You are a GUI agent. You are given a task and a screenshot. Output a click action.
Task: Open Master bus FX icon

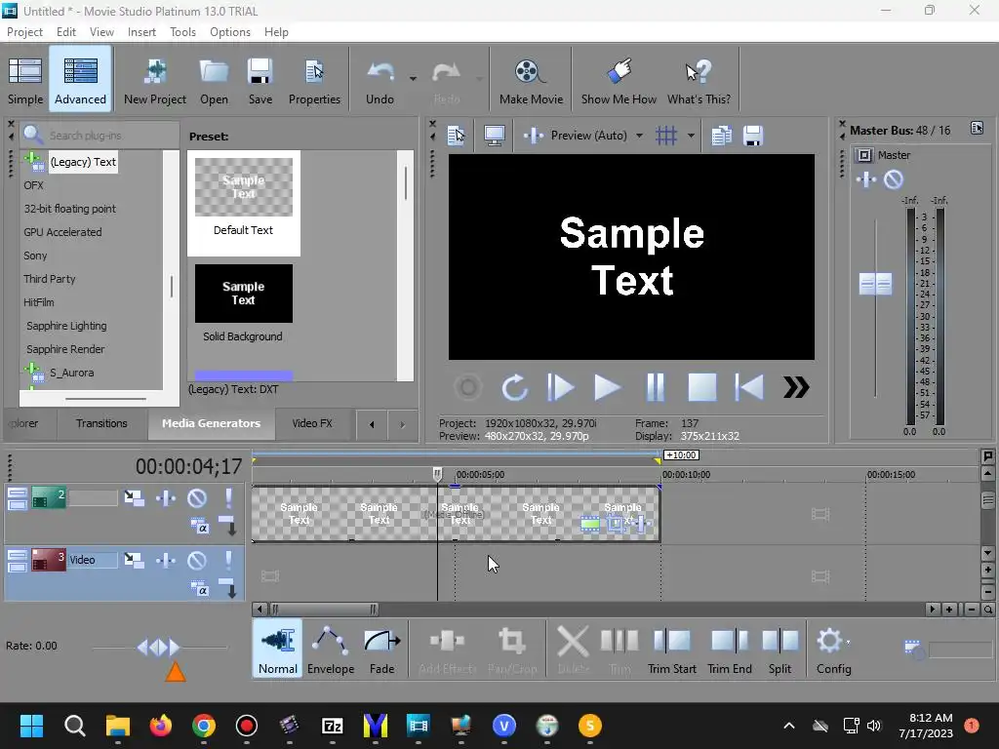coord(866,179)
